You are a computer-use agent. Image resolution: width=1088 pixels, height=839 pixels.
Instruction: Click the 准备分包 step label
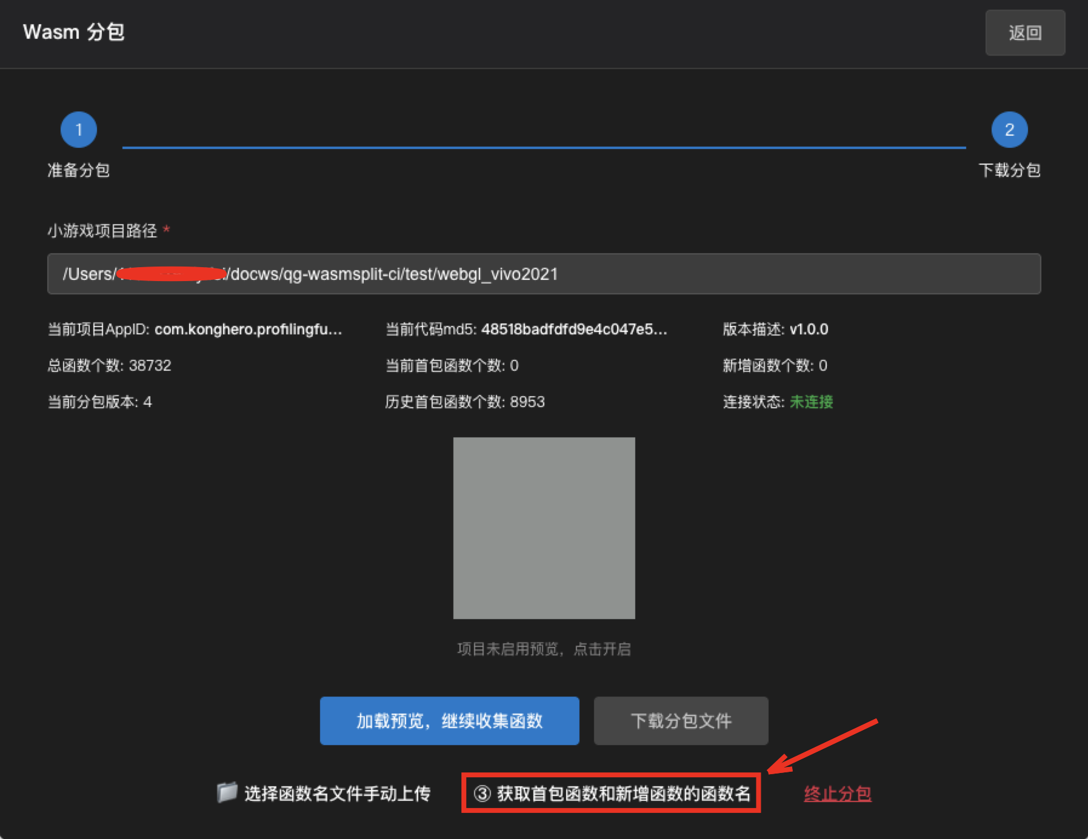coord(79,170)
